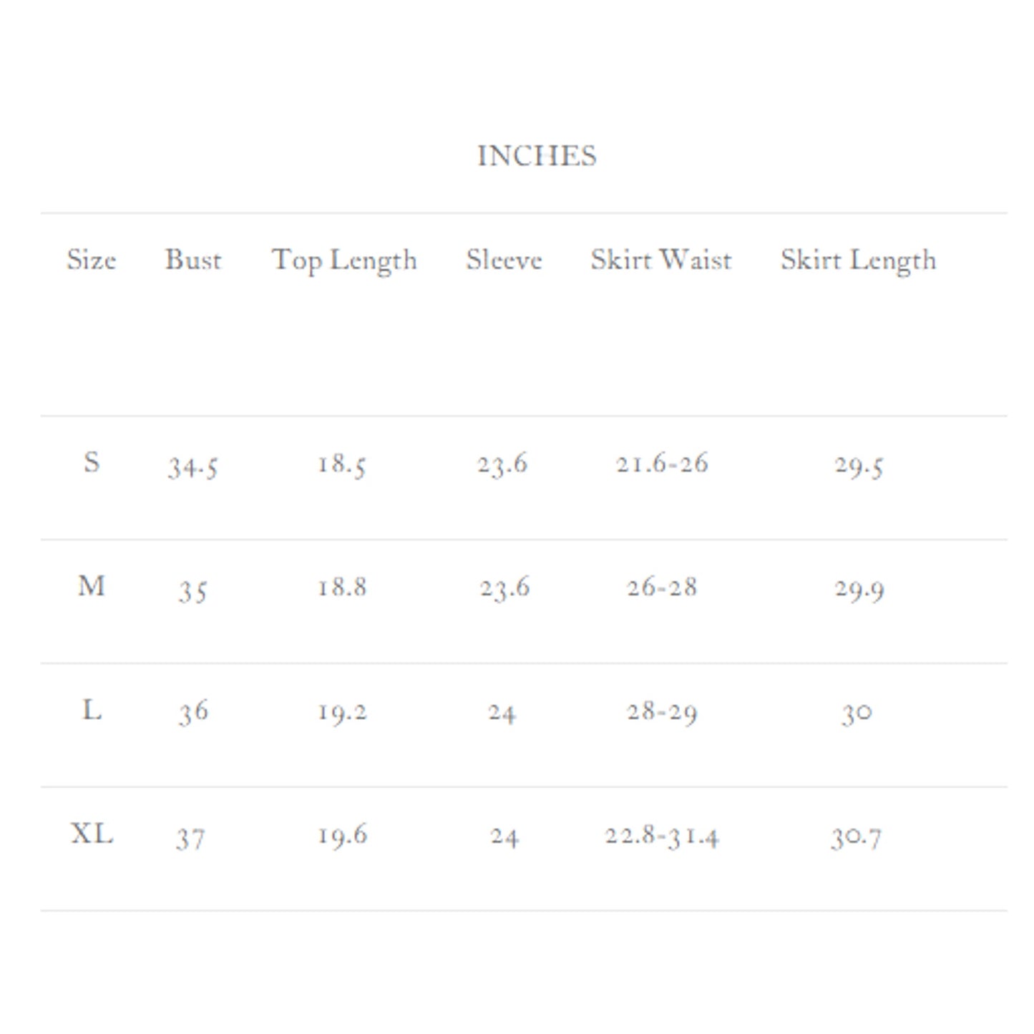
Task: Select the Size column header
Action: [91, 260]
